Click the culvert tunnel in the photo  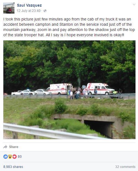[x=98, y=129]
